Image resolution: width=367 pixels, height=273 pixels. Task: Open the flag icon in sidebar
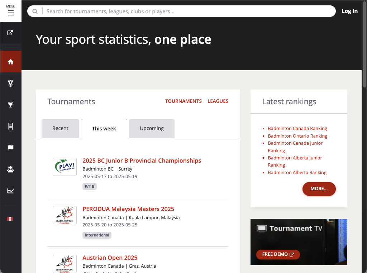tap(10, 148)
